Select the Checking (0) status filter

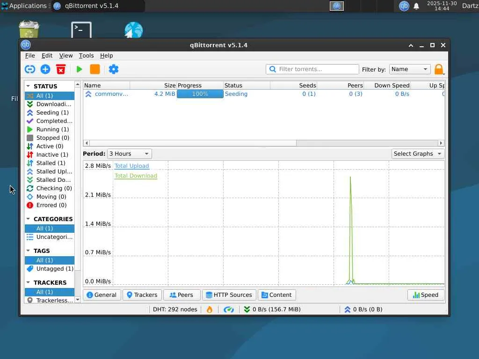[50, 188]
